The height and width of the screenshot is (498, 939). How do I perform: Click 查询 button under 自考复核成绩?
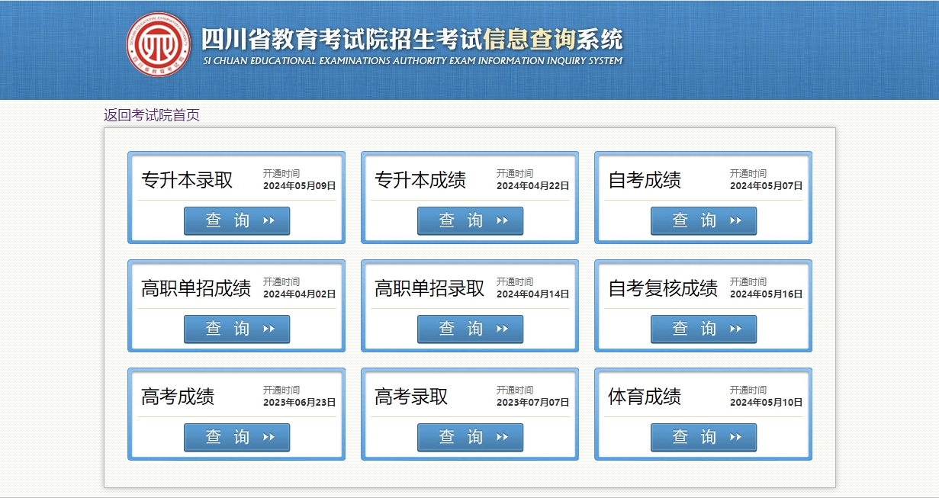703,329
